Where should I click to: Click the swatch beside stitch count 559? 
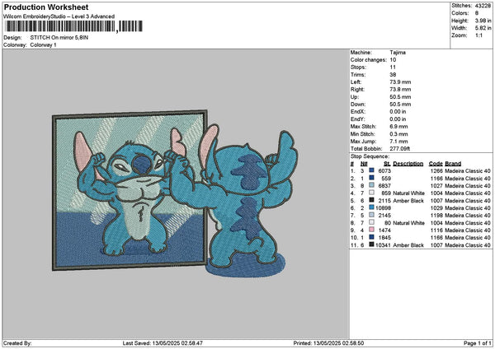click(371, 178)
